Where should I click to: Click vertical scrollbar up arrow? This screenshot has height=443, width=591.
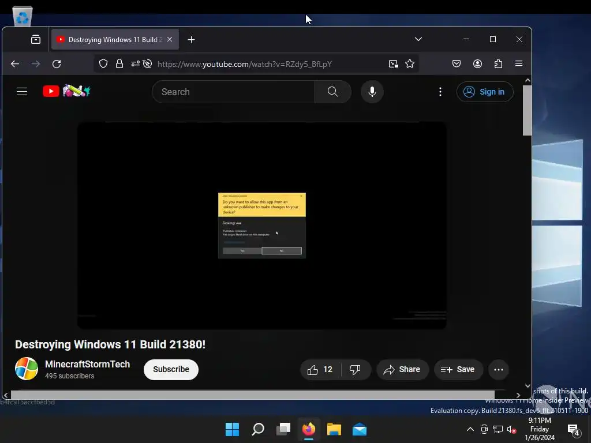pos(528,81)
